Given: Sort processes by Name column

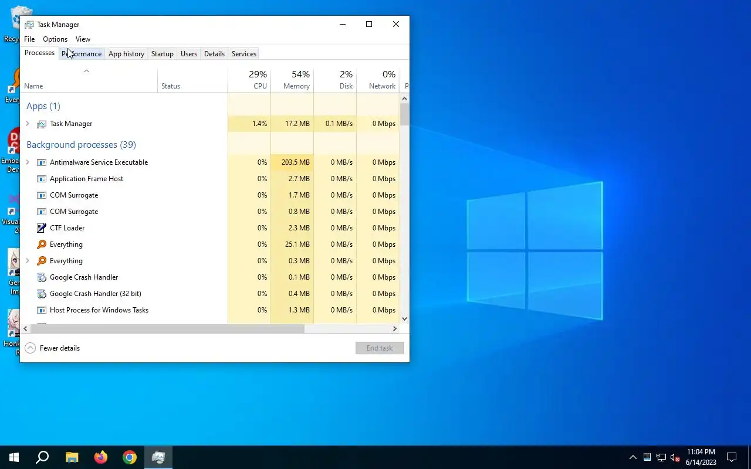Looking at the screenshot, I should (x=89, y=80).
